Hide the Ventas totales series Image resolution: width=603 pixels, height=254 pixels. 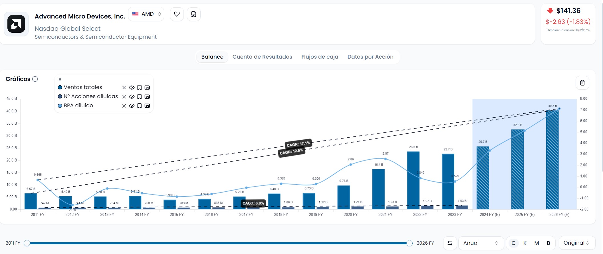(132, 88)
